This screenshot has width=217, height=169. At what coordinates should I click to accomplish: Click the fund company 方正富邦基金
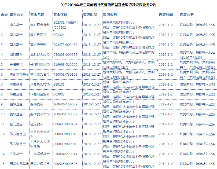click(19, 74)
